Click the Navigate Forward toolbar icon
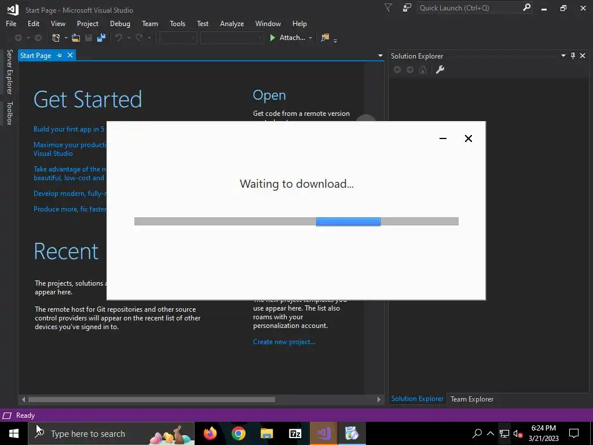 click(38, 38)
